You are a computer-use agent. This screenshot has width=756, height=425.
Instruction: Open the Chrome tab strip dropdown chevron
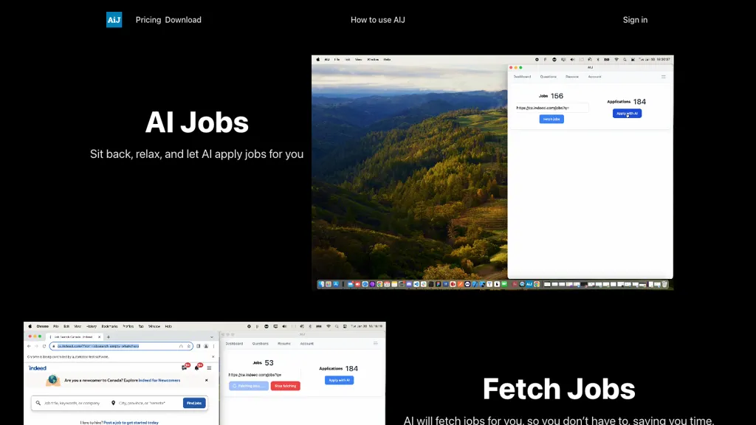213,336
